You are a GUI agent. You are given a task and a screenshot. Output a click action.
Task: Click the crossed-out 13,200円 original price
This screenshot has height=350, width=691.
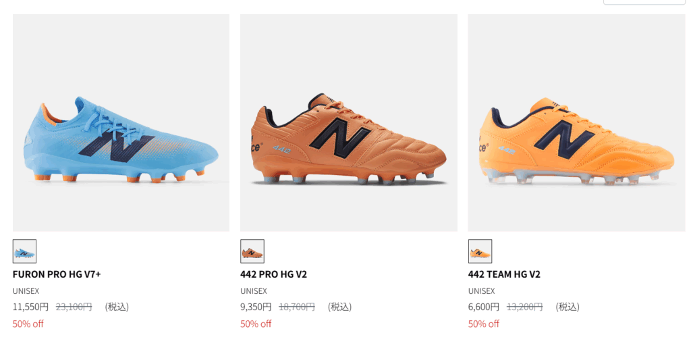524,307
